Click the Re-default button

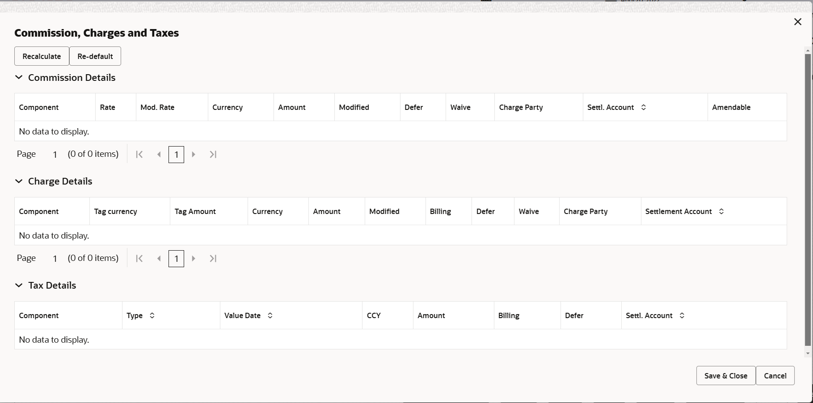(x=95, y=56)
